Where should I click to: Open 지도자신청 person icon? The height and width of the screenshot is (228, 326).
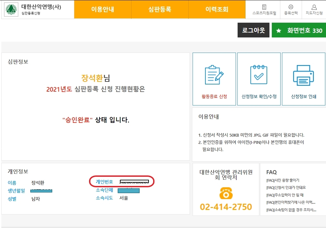coord(314,7)
